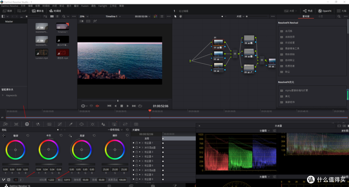The width and height of the screenshot is (349, 187).
Task: Open the Power Window palette icon
Action: point(82,124)
